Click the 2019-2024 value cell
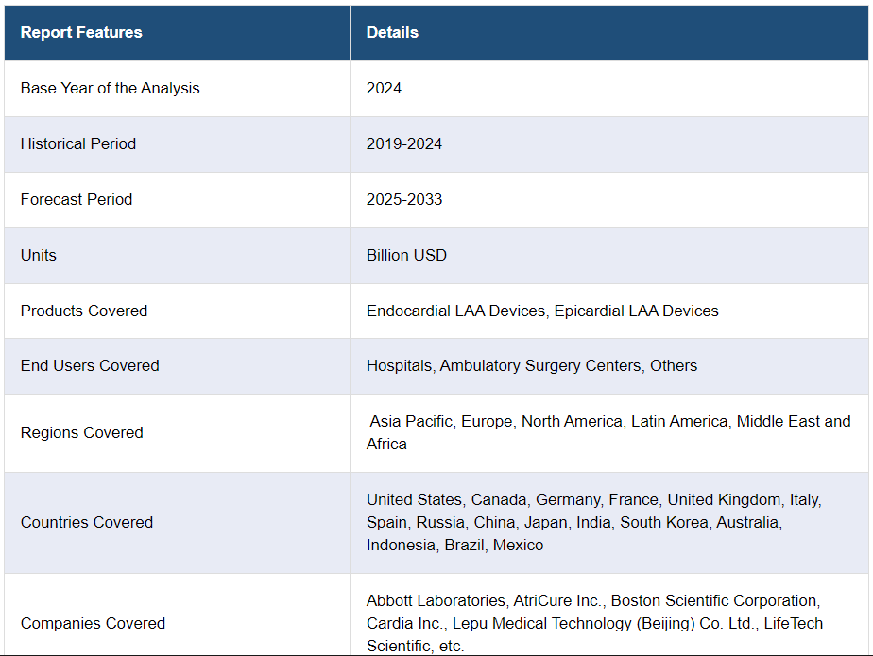 (x=404, y=143)
